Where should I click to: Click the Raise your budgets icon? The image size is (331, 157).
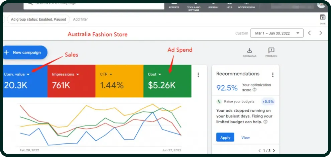click(x=219, y=102)
